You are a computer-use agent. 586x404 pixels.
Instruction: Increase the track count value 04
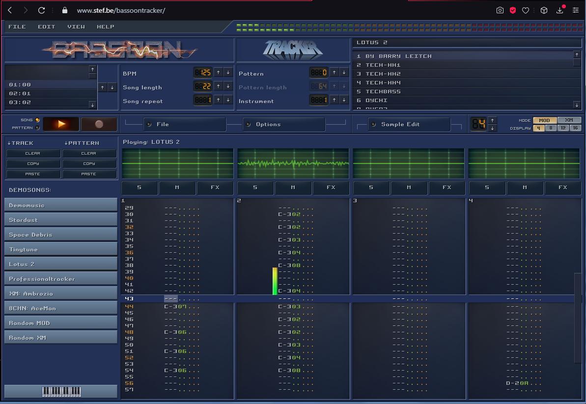(493, 120)
